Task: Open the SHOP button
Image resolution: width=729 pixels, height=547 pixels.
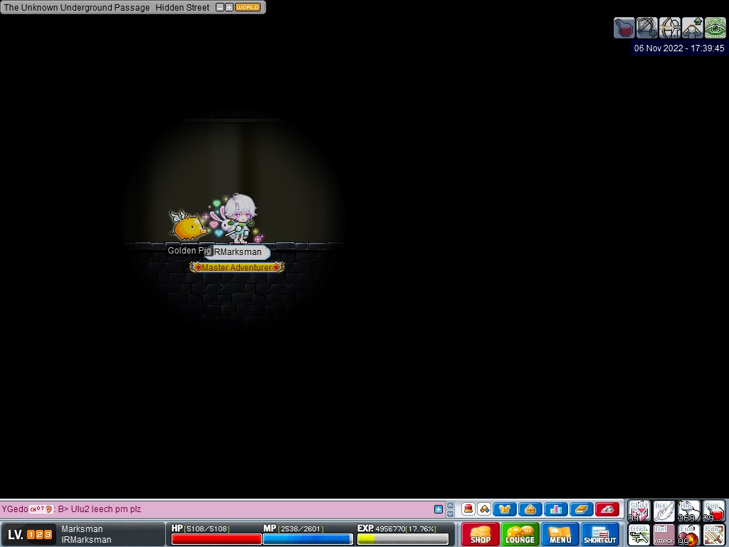Action: [481, 534]
